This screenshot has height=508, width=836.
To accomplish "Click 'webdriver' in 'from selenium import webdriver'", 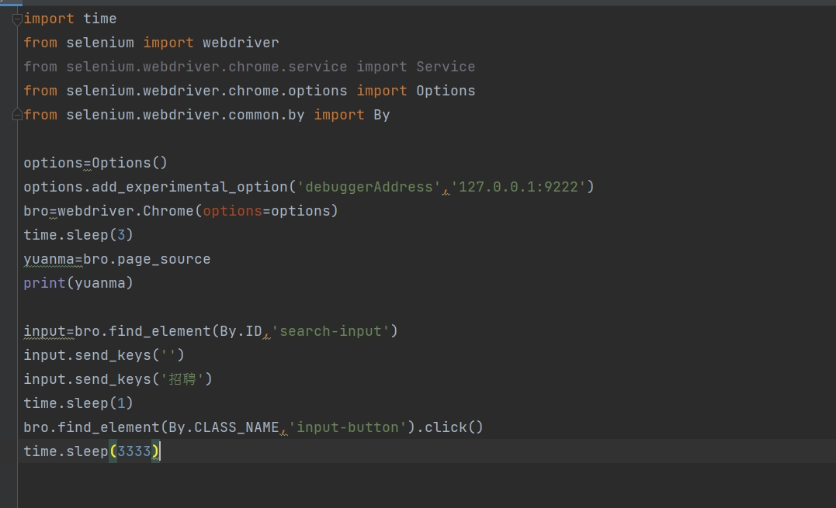I will tap(241, 43).
